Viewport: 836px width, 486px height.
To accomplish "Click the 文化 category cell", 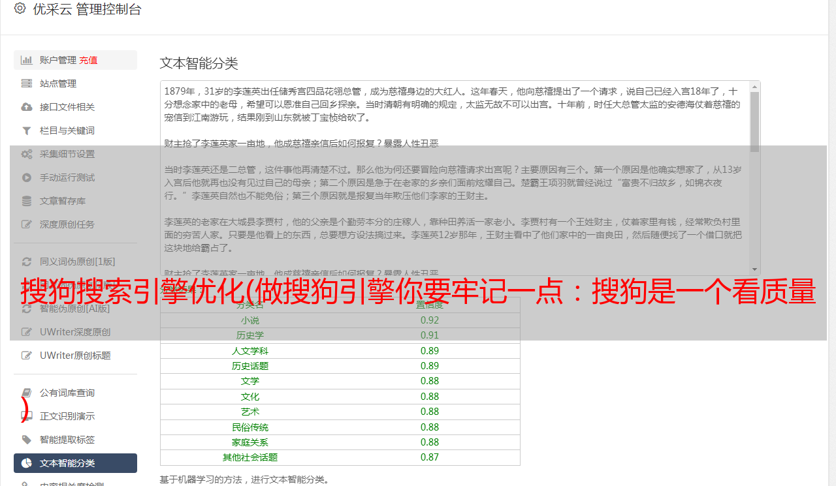I will pyautogui.click(x=250, y=397).
